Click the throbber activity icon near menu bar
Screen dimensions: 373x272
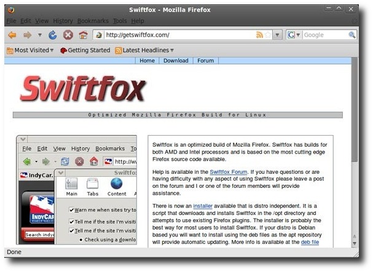355,21
